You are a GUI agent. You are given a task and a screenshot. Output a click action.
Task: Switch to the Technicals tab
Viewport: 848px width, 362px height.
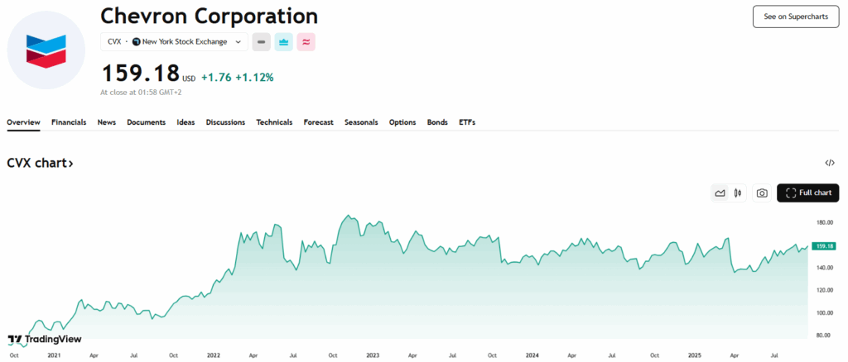[x=274, y=122]
